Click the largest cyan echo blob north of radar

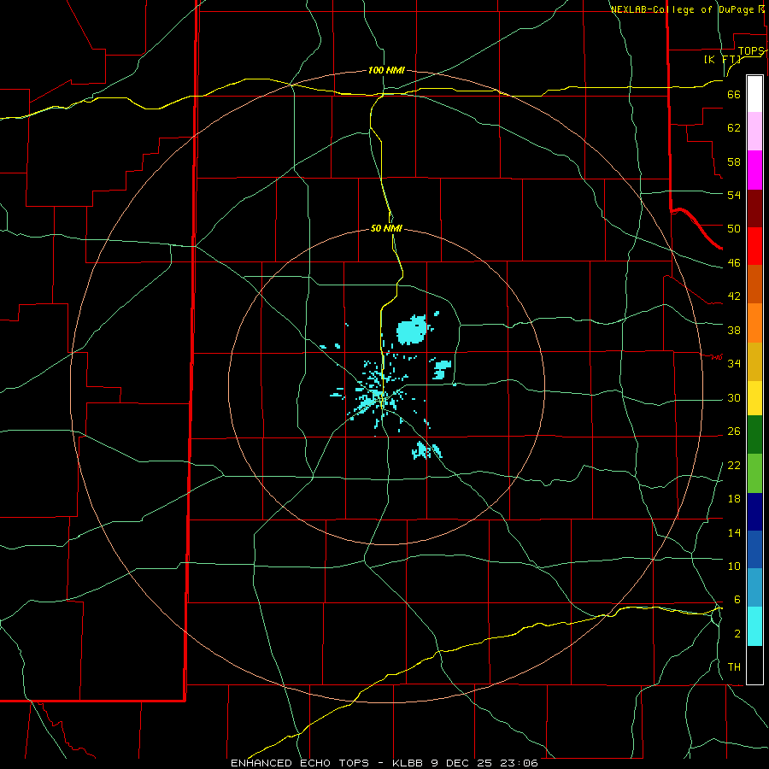click(412, 330)
